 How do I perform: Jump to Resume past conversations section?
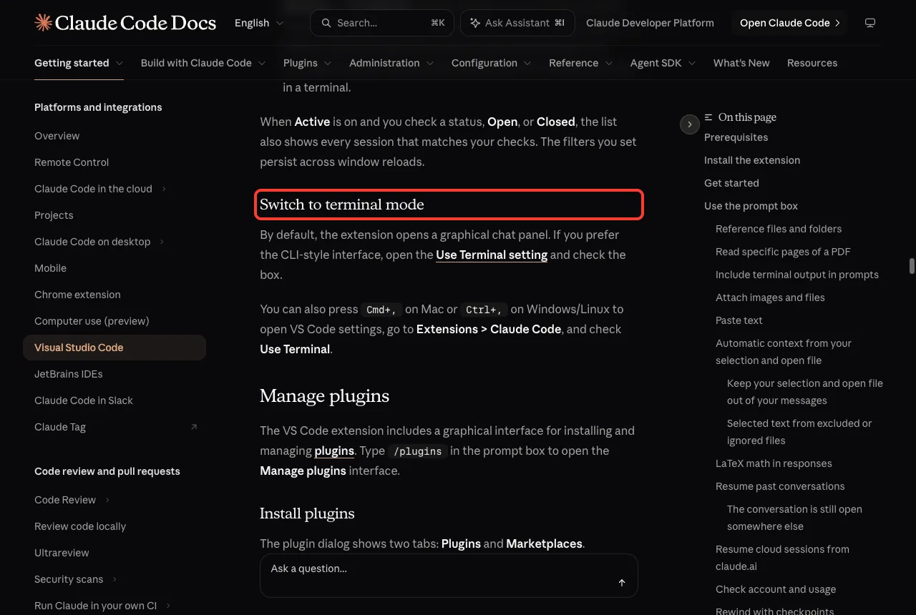(780, 486)
